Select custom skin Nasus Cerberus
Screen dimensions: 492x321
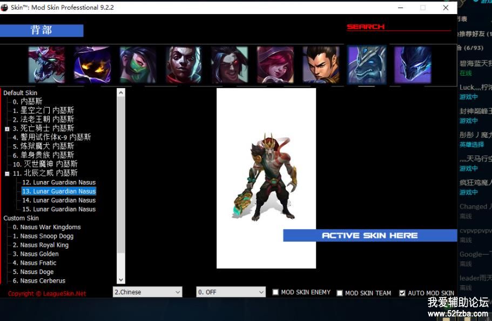(39, 281)
